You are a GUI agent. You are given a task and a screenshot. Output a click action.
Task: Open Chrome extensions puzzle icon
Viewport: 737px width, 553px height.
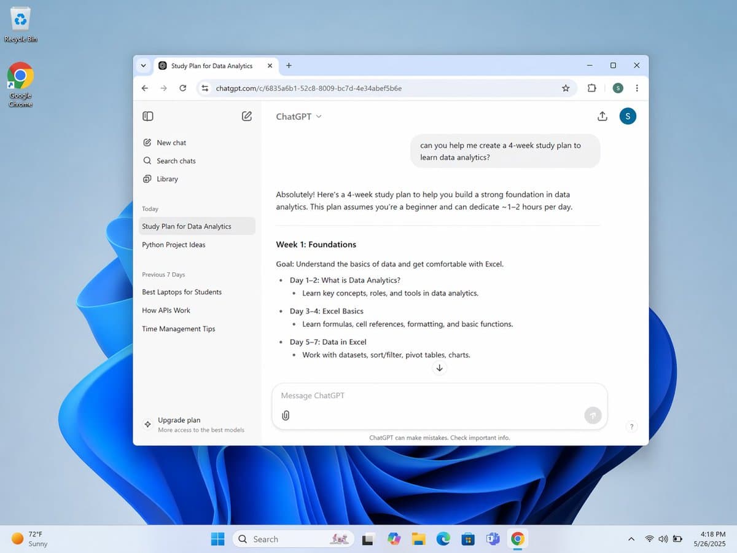[x=592, y=88]
